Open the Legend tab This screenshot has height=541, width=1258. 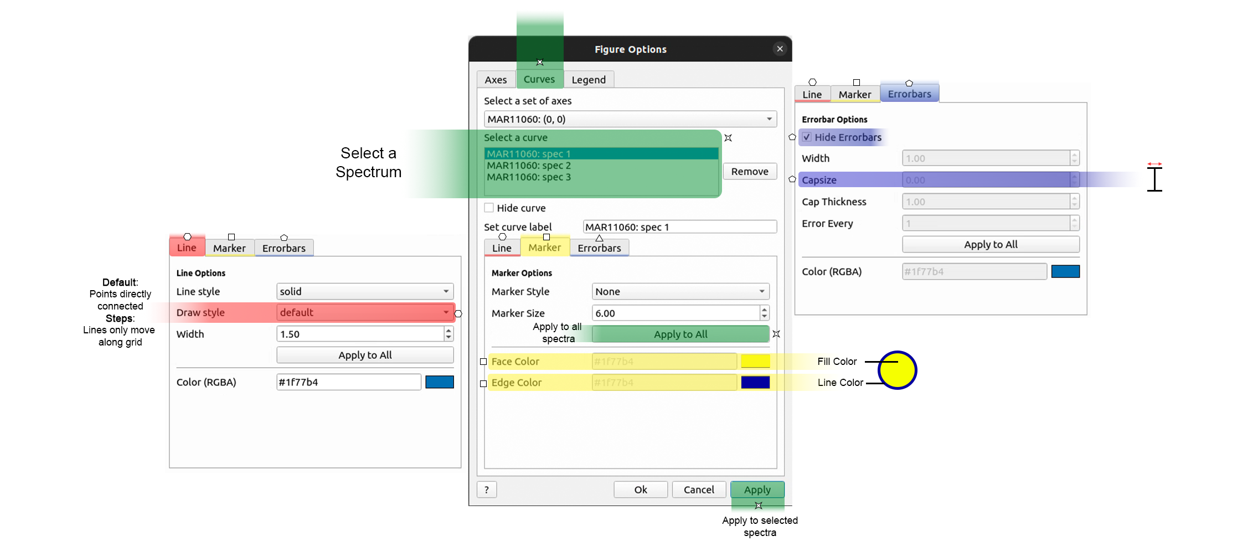pyautogui.click(x=588, y=80)
